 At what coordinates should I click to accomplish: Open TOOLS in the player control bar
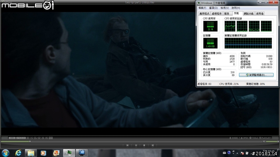pos(254,138)
